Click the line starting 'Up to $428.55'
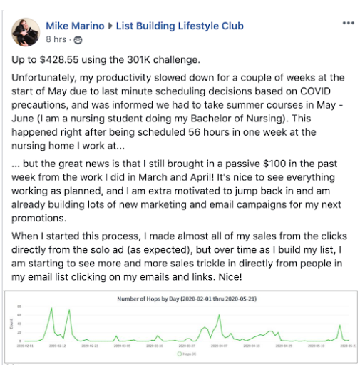 [x=106, y=60]
